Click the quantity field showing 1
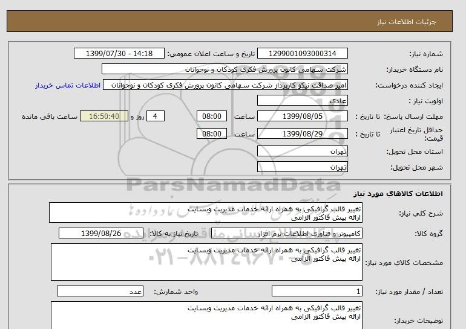Viewport: 466px width, 329px height. tap(317, 291)
